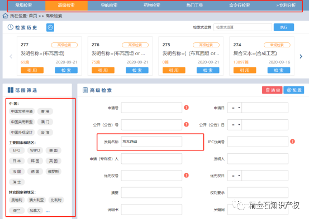Viewport: 309px width, 219px height.
Task: Click help icon beside IPC分类号 field
Action: click(x=292, y=142)
